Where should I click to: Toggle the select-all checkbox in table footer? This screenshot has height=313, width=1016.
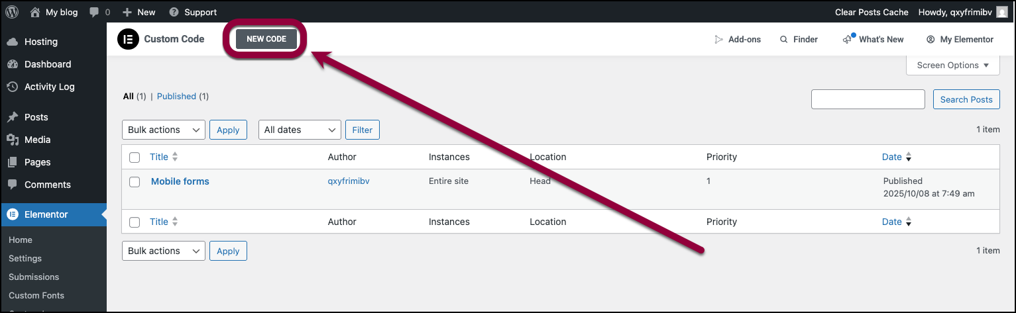tap(135, 222)
